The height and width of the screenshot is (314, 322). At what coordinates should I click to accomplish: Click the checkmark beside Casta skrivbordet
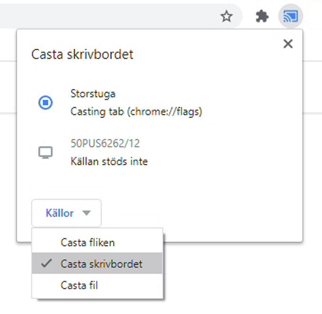tap(46, 263)
